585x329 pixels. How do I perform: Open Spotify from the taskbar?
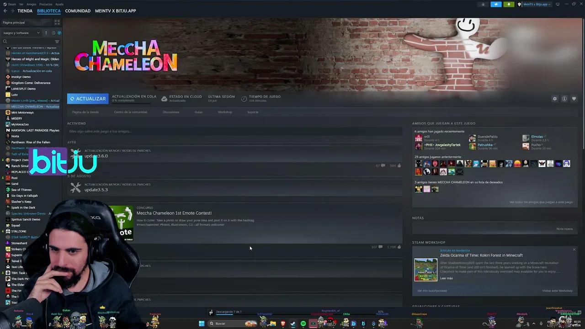(303, 324)
